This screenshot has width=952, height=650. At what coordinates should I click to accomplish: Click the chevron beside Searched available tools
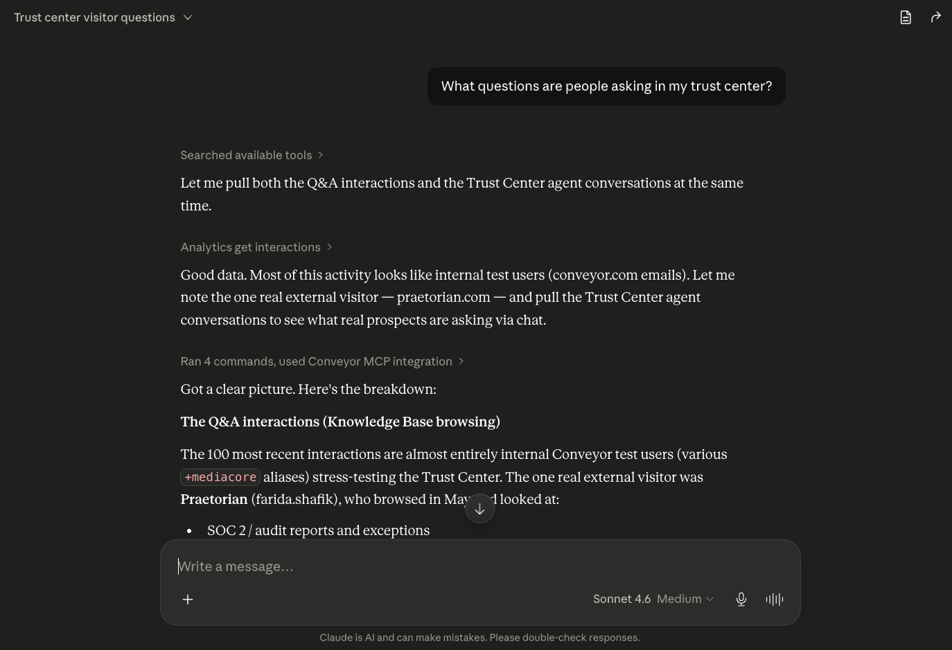(x=320, y=155)
